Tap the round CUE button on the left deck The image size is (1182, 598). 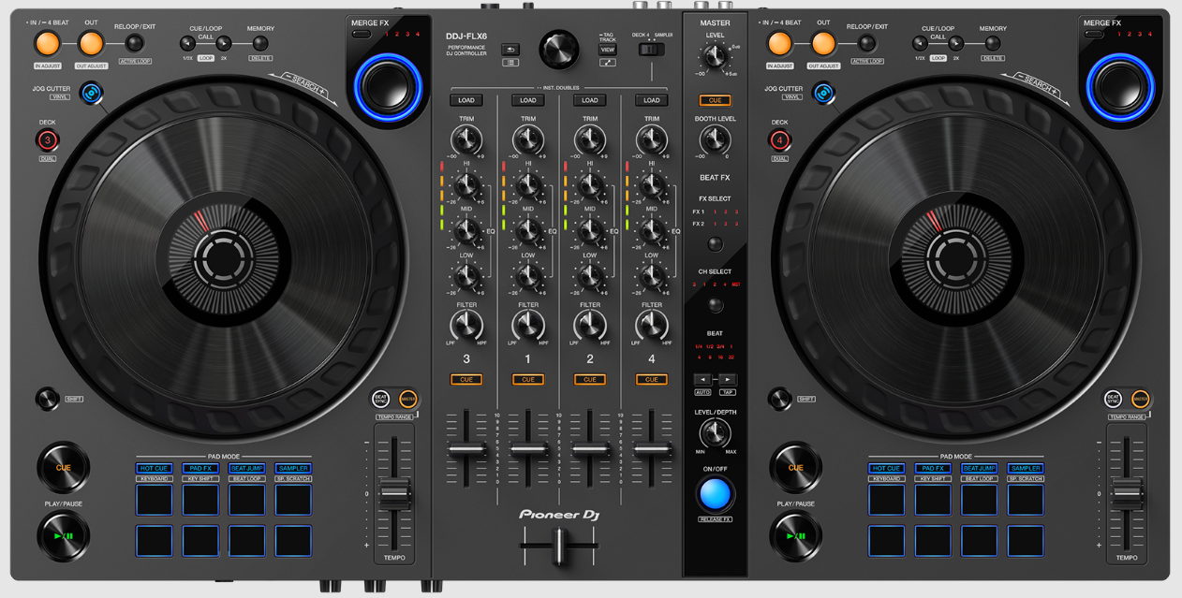(x=63, y=467)
